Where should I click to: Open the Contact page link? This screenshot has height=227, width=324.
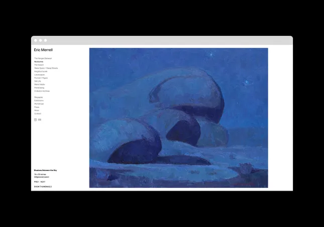[x=38, y=114]
